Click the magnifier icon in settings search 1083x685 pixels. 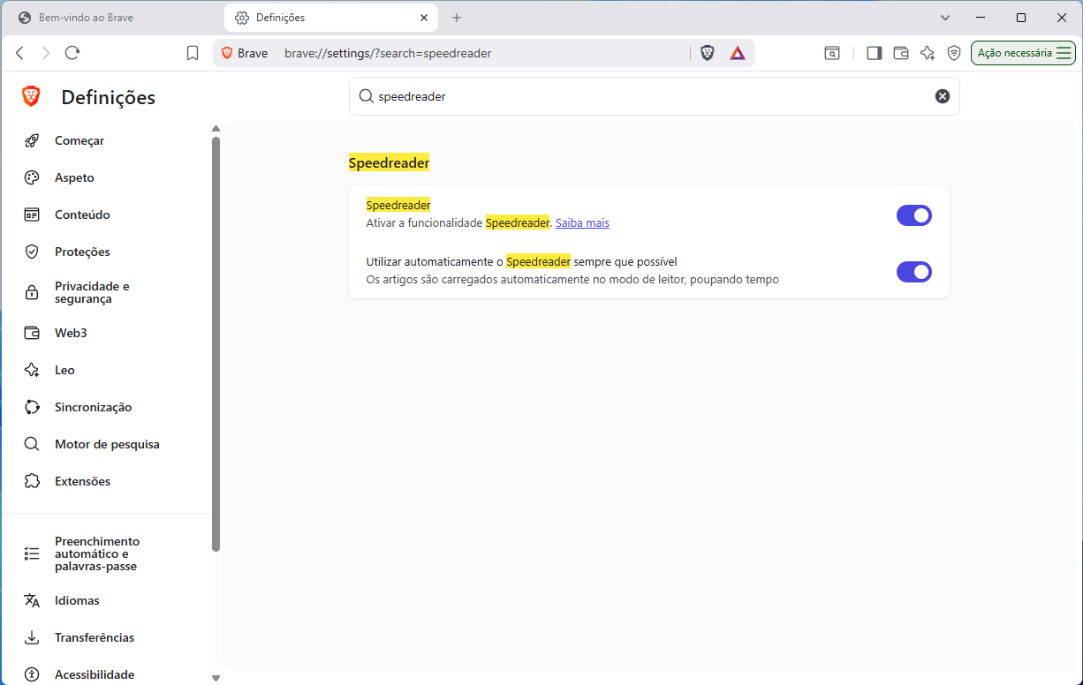click(366, 96)
